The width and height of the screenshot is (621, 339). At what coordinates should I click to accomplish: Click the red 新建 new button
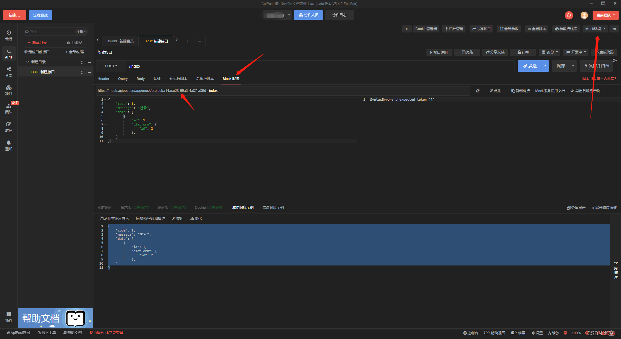point(14,15)
